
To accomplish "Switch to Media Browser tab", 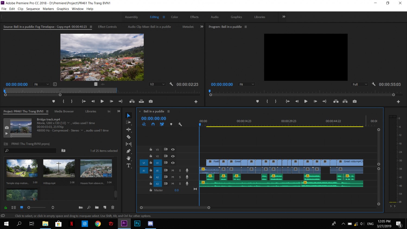I will pyautogui.click(x=64, y=111).
